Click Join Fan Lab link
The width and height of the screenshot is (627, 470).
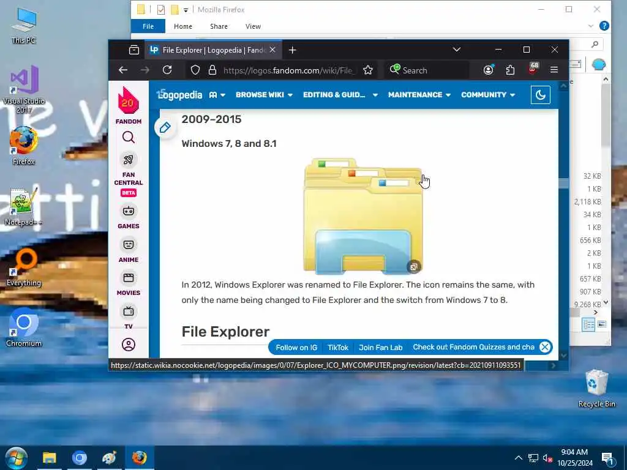pos(380,348)
